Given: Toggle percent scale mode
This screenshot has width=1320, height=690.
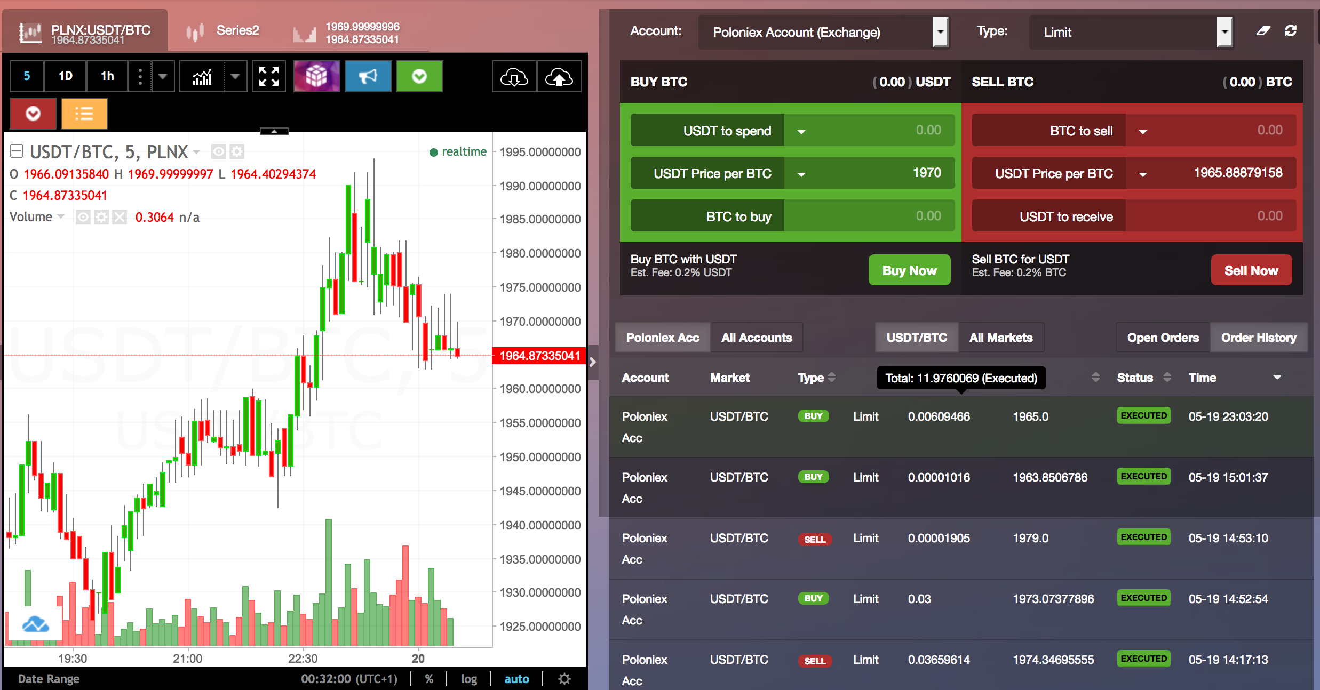Looking at the screenshot, I should click(x=429, y=679).
